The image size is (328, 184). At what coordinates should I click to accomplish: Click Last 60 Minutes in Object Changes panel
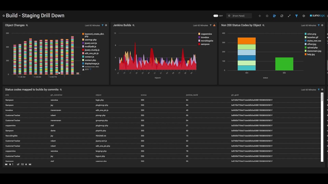pos(93,26)
